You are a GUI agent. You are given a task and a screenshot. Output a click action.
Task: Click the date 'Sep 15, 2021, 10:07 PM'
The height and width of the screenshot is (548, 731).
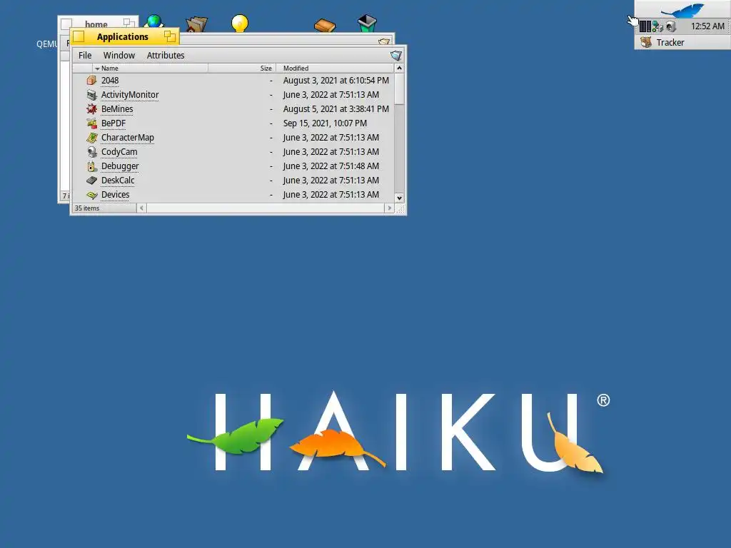coord(325,123)
